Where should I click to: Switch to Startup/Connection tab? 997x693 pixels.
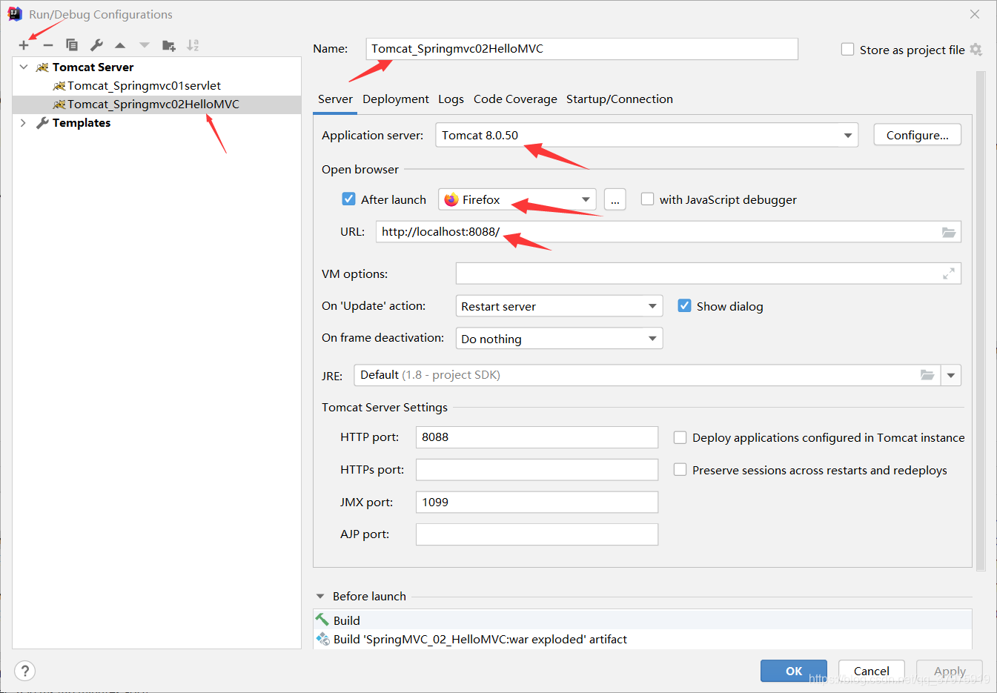coord(620,99)
